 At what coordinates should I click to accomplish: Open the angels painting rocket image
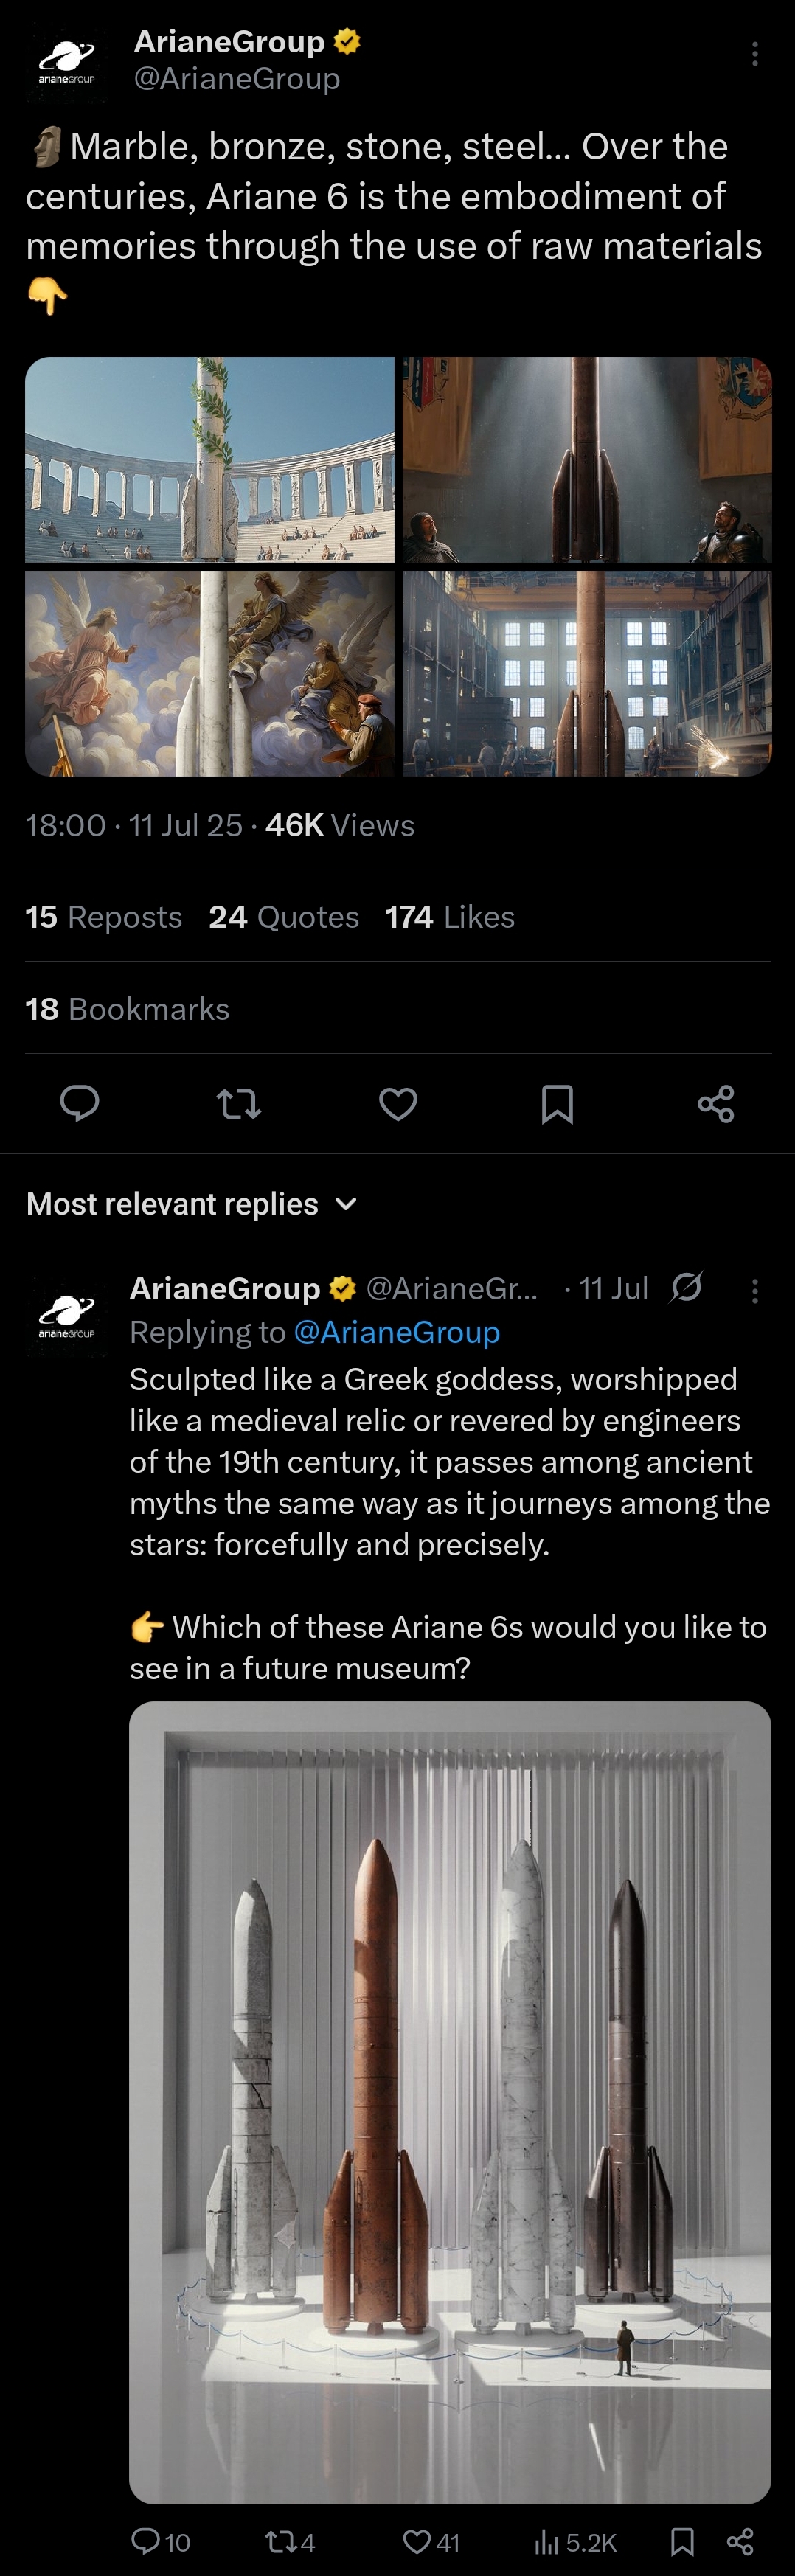210,673
